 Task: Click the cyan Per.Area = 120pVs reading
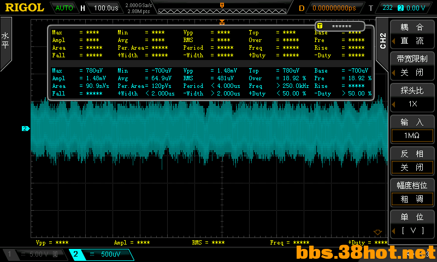click(144, 86)
